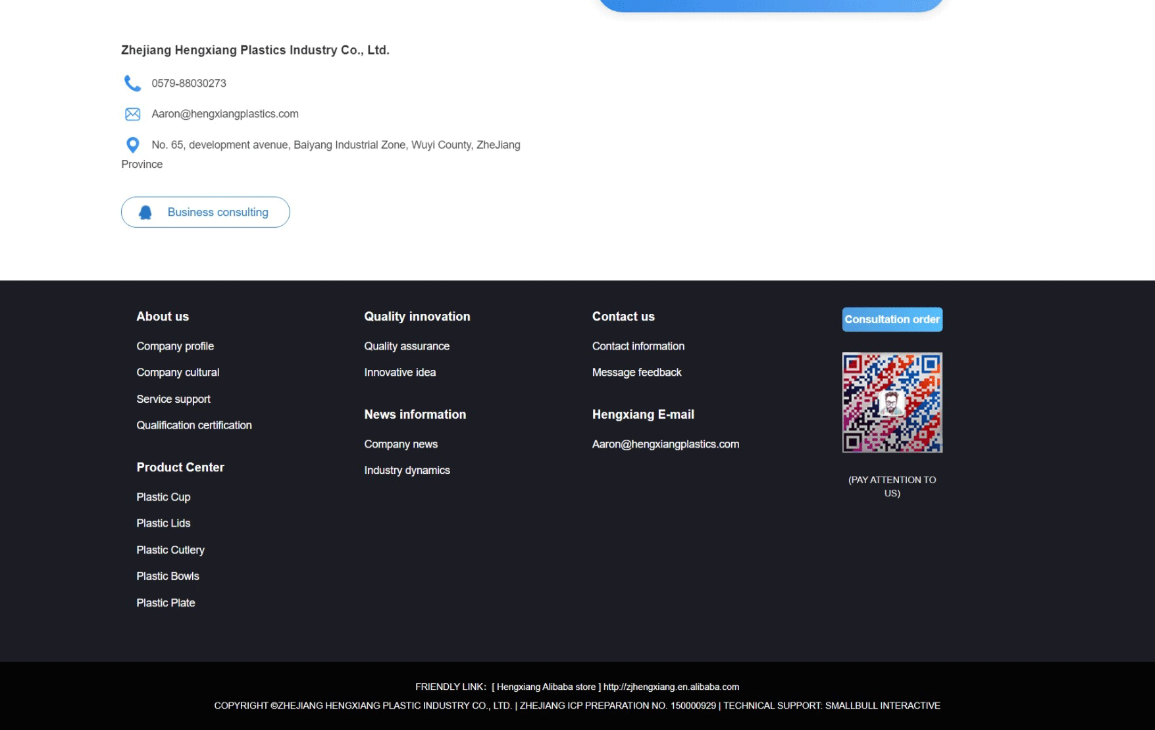The height and width of the screenshot is (730, 1155).
Task: Open the Industry dynamics link
Action: (x=407, y=471)
